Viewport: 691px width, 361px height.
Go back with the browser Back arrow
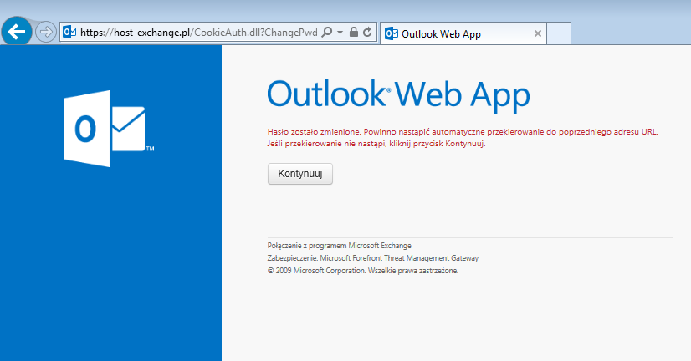pos(17,32)
